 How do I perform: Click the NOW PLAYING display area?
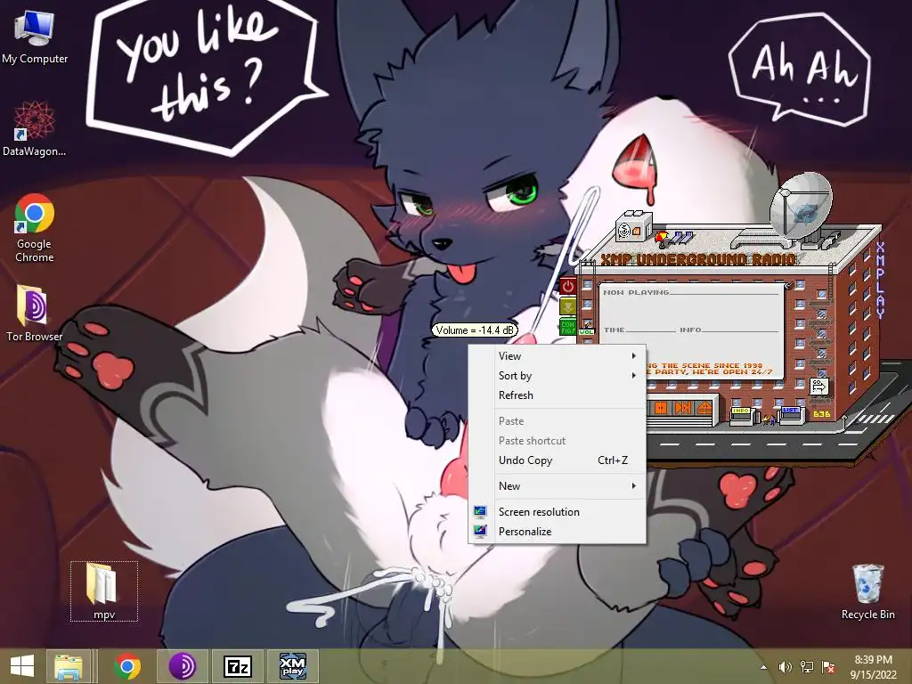click(x=691, y=330)
